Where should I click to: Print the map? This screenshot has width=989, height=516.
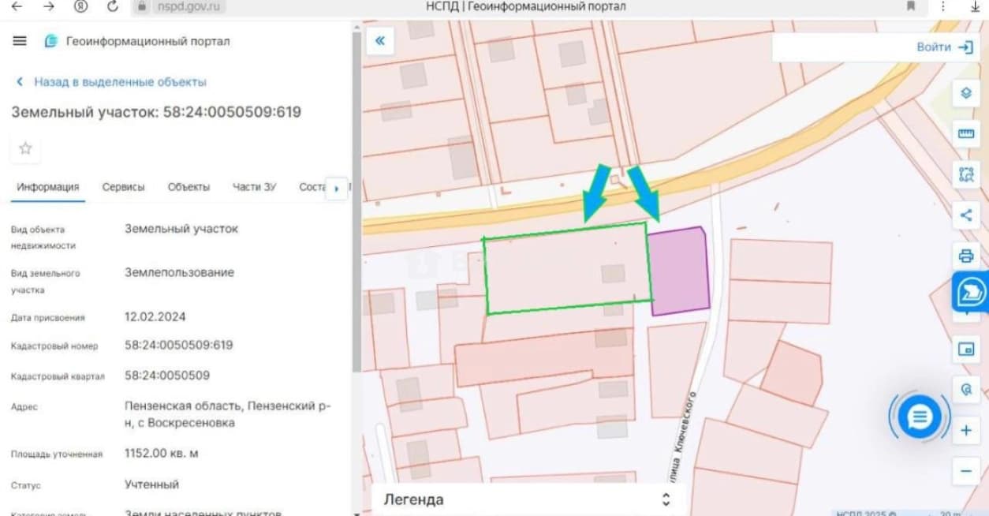coord(966,256)
